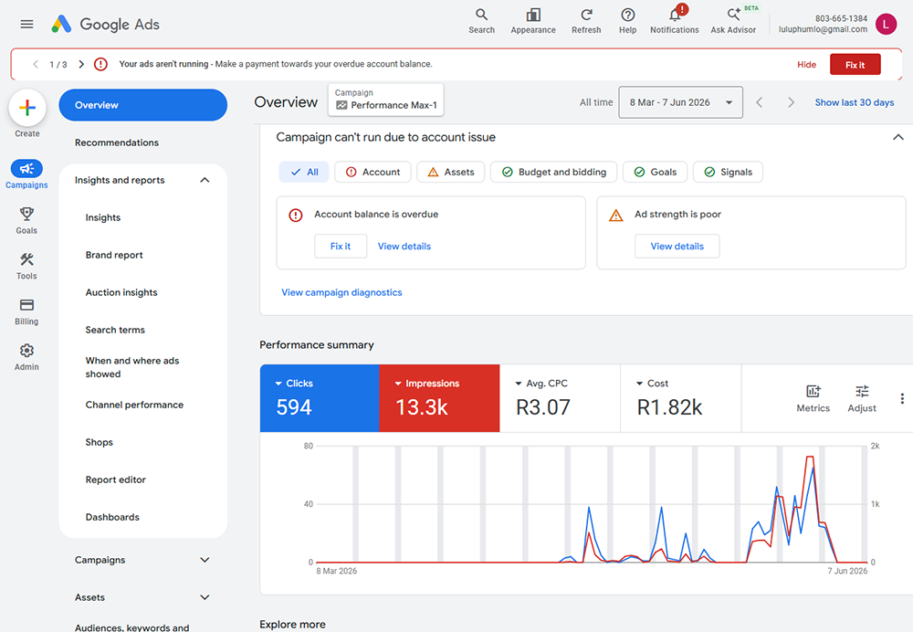Open the Search tool
The width and height of the screenshot is (913, 632).
481,22
